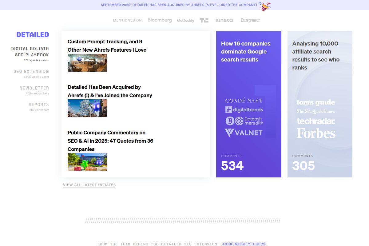Click the GoDaddy logo
The image size is (369, 246).
click(x=185, y=20)
